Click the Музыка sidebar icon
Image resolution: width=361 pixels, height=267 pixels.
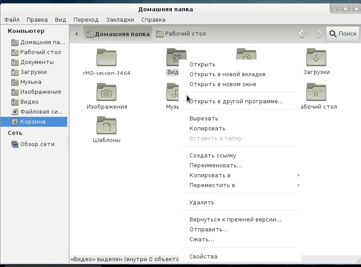coord(15,82)
